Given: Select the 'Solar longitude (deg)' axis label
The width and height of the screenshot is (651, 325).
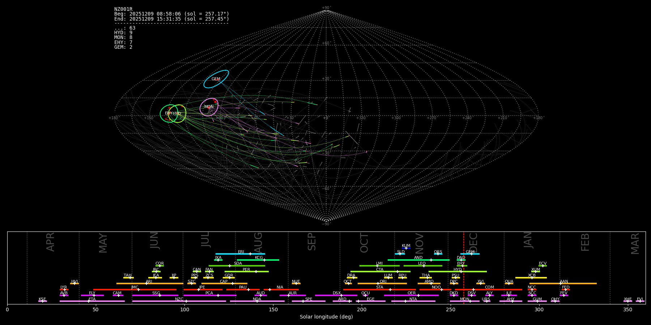Looking at the screenshot, I should pos(326,317).
